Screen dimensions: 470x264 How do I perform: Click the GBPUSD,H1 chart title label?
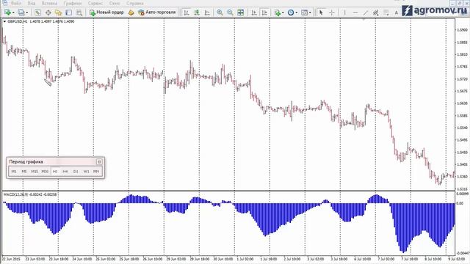tap(18, 21)
